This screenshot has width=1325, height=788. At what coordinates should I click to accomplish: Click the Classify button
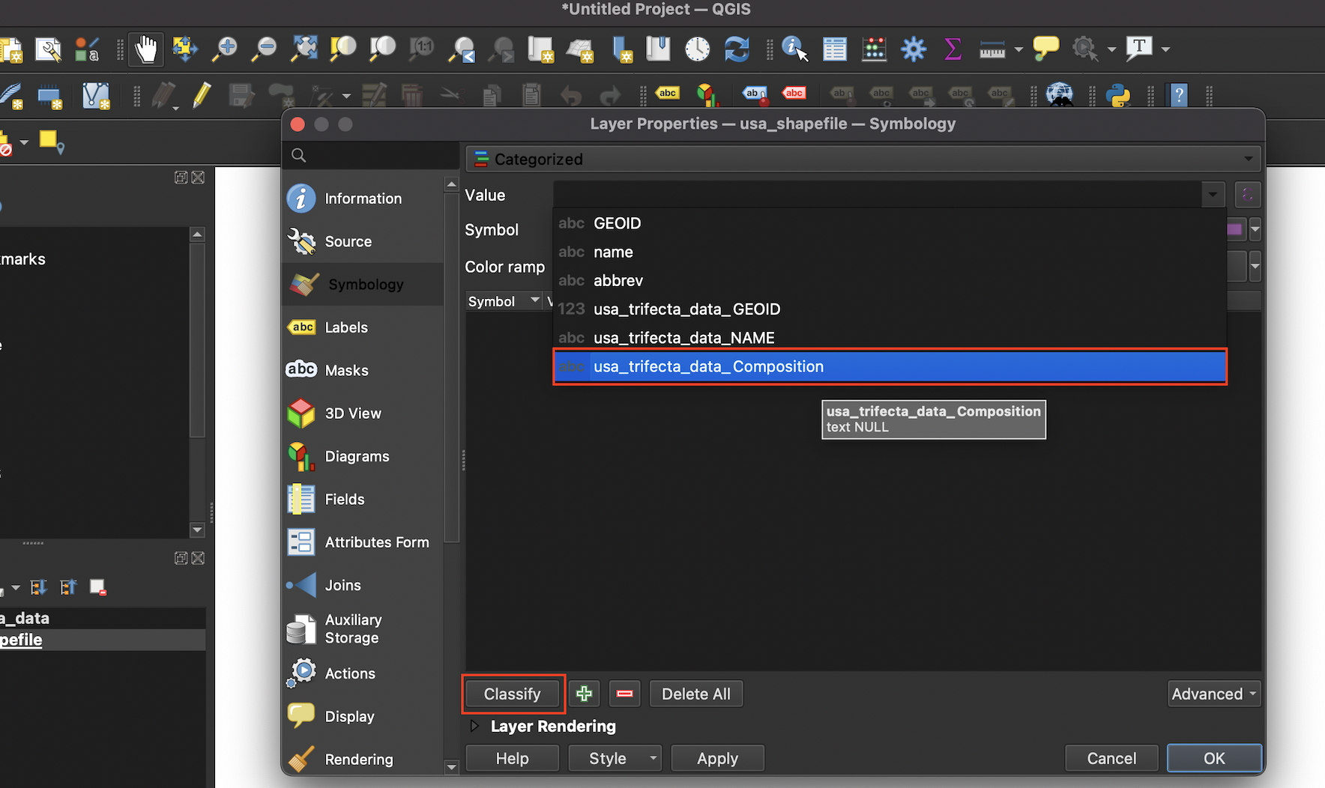[x=513, y=694]
